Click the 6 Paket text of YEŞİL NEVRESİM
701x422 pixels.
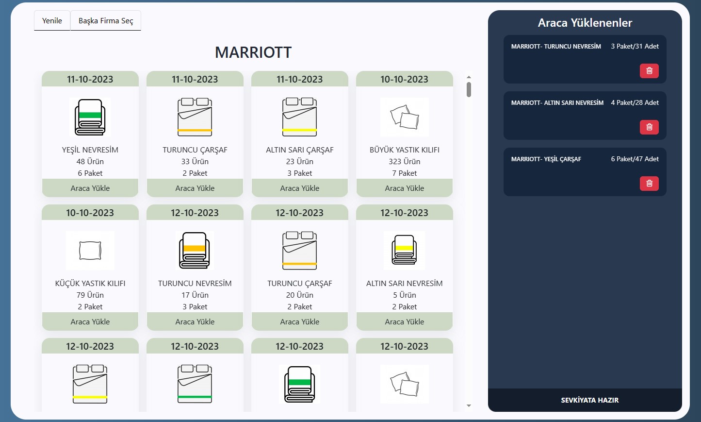(90, 173)
